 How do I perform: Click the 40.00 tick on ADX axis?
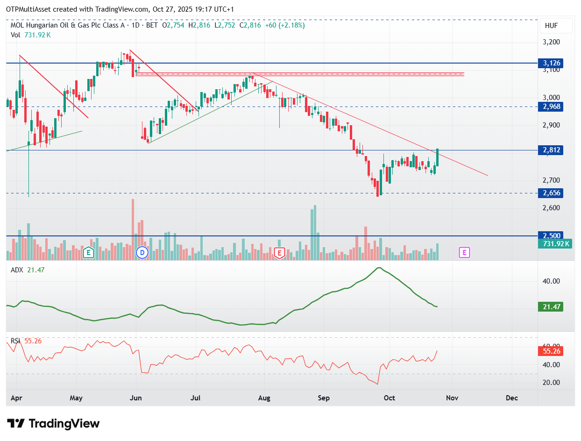pos(551,281)
